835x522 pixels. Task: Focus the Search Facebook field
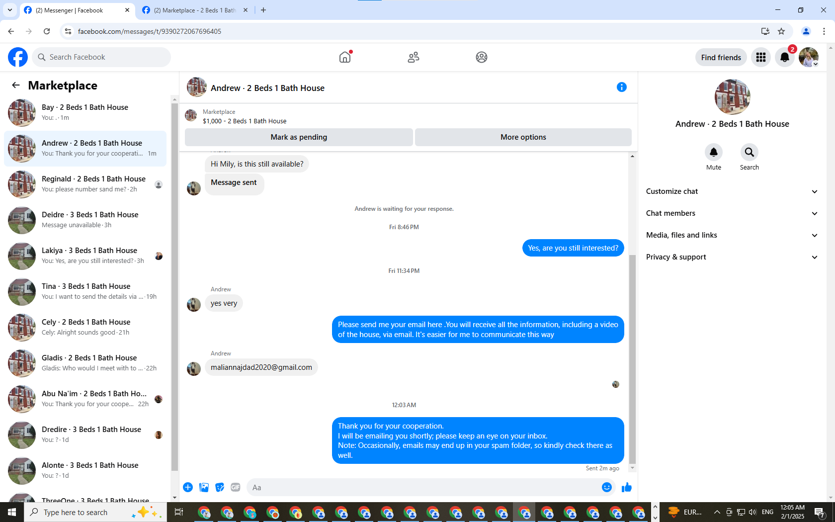101,57
